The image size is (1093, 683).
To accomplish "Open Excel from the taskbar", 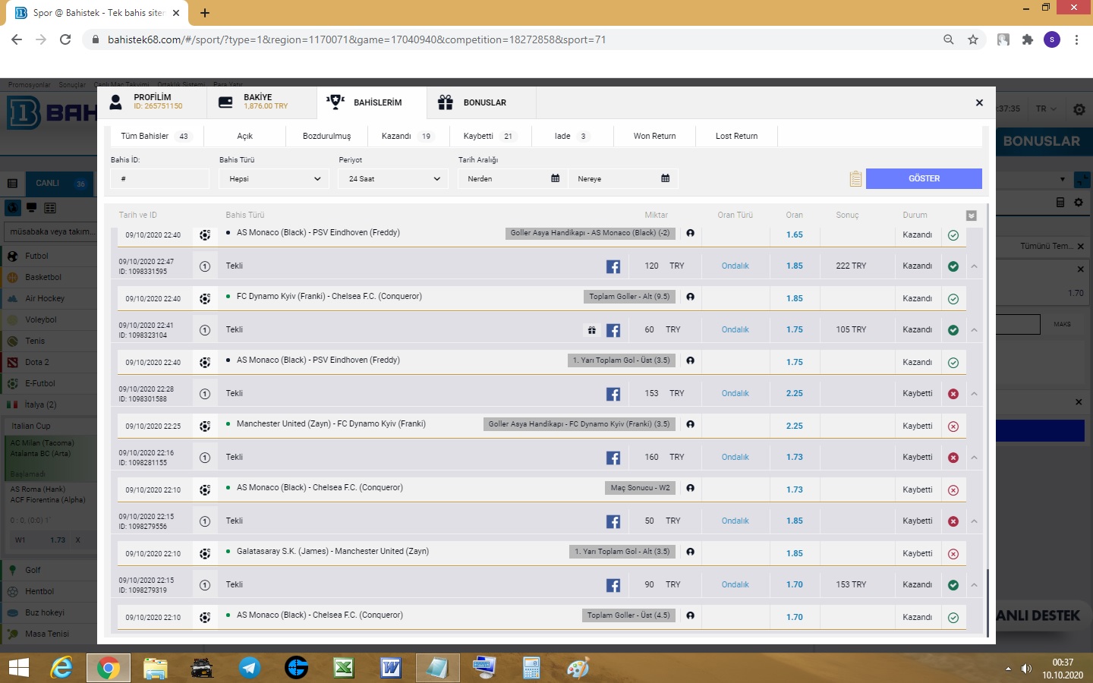I will point(343,668).
